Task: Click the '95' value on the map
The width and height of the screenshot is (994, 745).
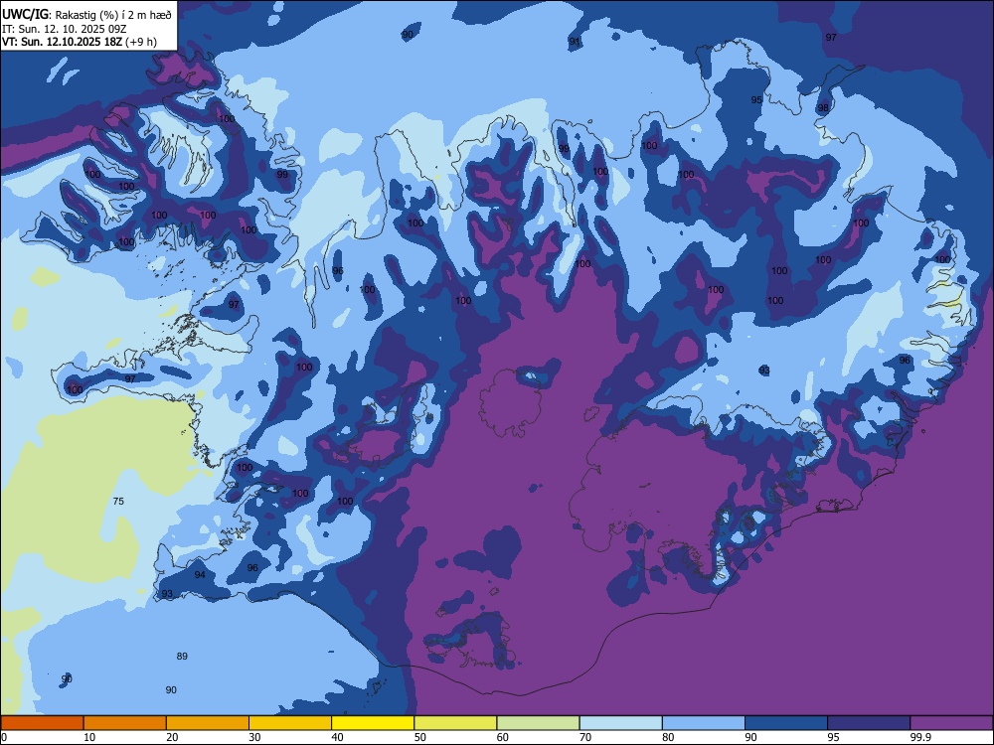Action: pyautogui.click(x=756, y=100)
